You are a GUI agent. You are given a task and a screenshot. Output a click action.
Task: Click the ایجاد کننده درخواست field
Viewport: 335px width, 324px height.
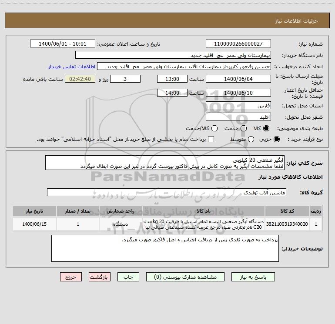(x=184, y=66)
